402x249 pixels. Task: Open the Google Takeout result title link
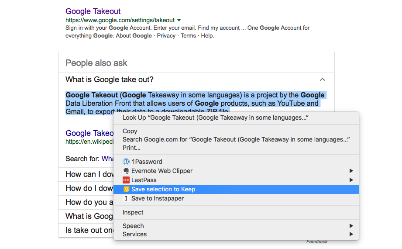93,11
